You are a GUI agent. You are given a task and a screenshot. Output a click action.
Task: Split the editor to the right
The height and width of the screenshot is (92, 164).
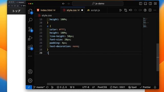[x=150, y=10]
